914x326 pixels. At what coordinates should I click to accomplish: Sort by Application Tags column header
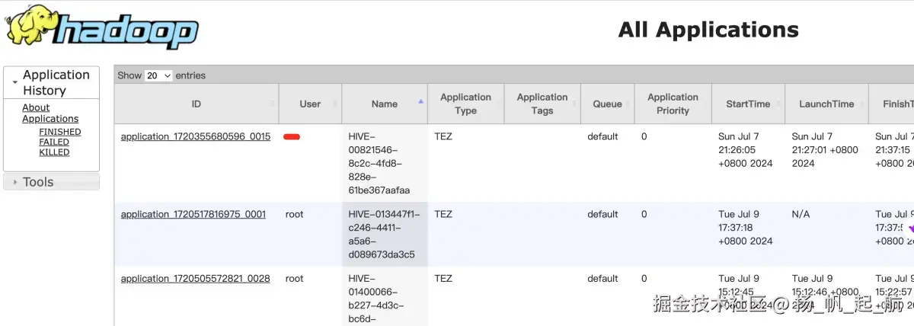click(542, 104)
